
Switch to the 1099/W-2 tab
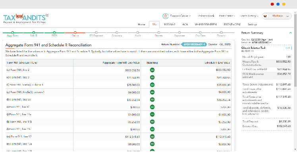tap(169, 25)
